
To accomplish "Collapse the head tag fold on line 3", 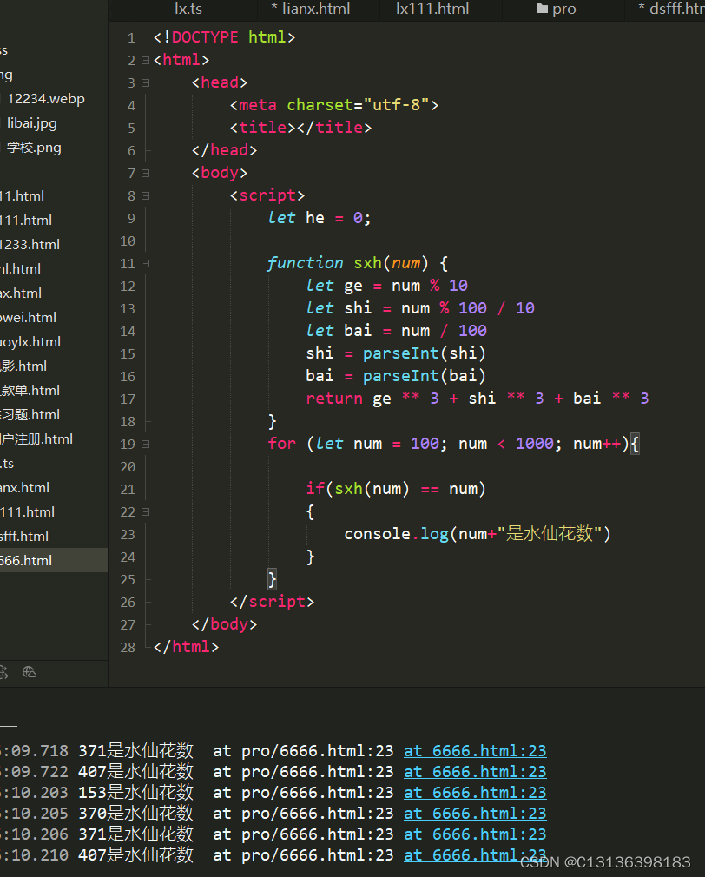I will click(145, 82).
